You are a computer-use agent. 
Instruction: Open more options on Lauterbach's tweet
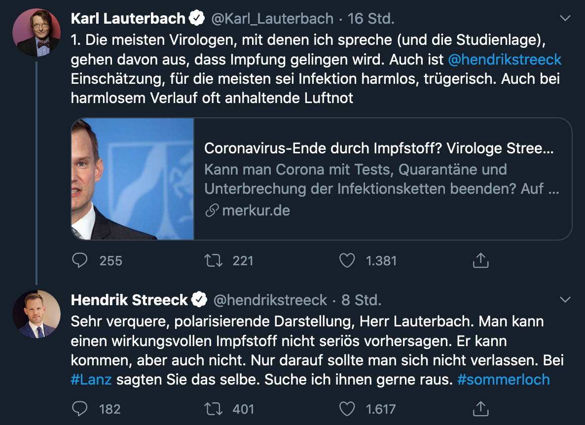click(565, 19)
